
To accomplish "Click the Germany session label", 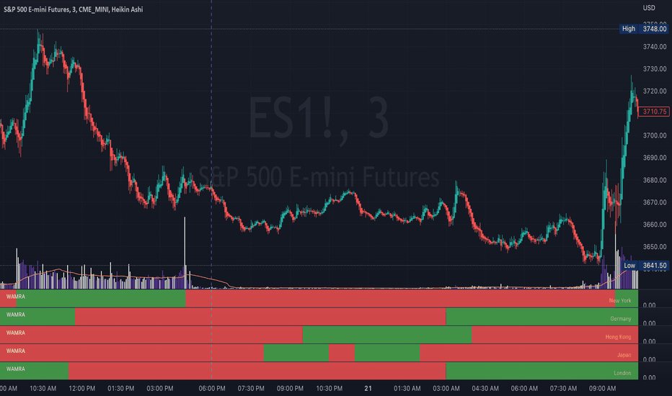I will click(x=621, y=318).
